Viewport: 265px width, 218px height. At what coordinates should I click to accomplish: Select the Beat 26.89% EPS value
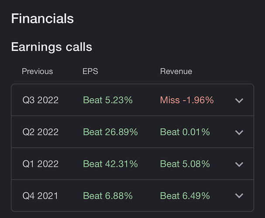(x=110, y=132)
